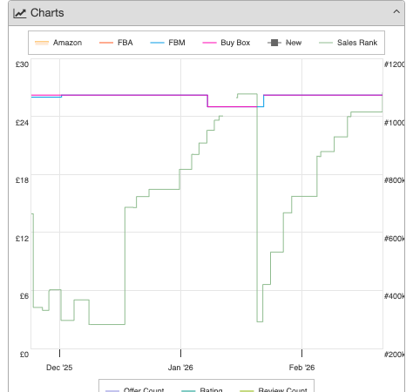Viewport: 413px width, 392px height.
Task: Toggle Rating in lower legend
Action: (x=202, y=389)
